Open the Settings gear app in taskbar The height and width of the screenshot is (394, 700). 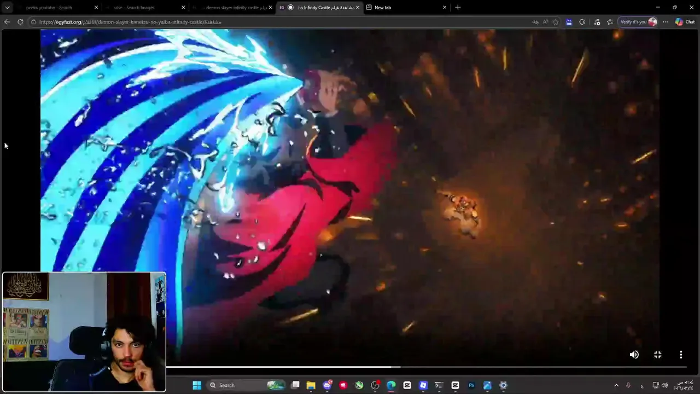point(503,385)
